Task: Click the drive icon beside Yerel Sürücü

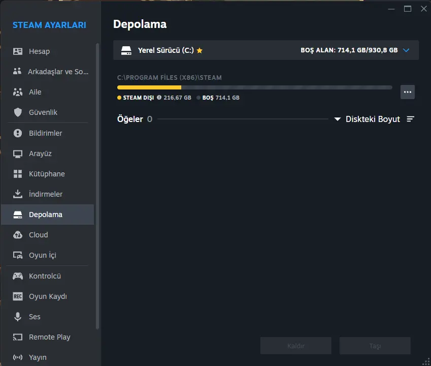Action: tap(126, 50)
